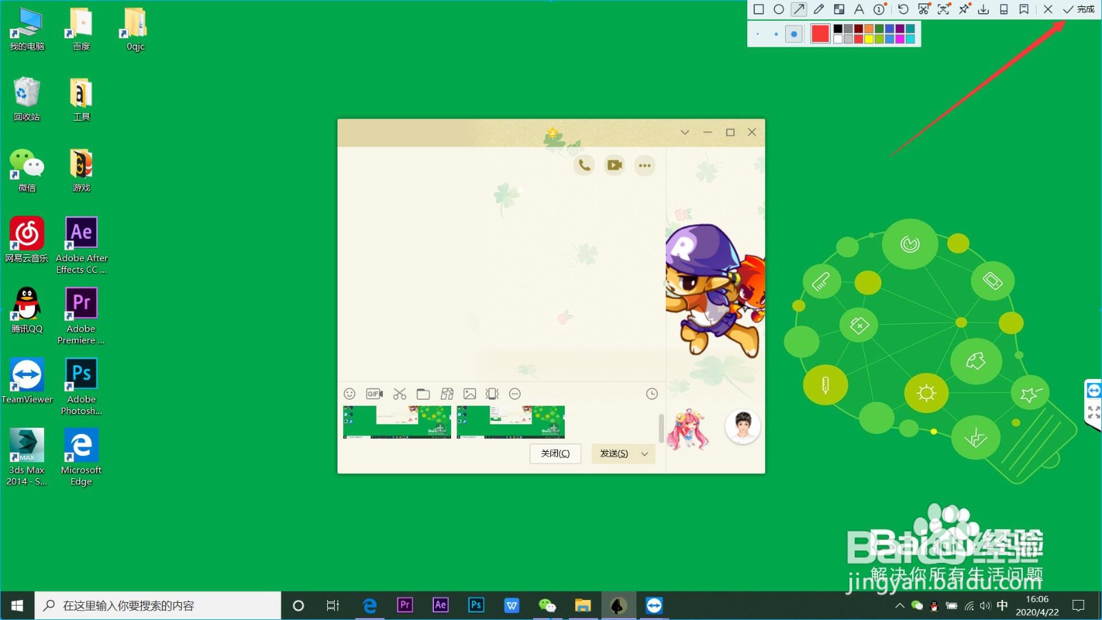Open the notification center icon
The image size is (1102, 620).
[x=1079, y=606]
